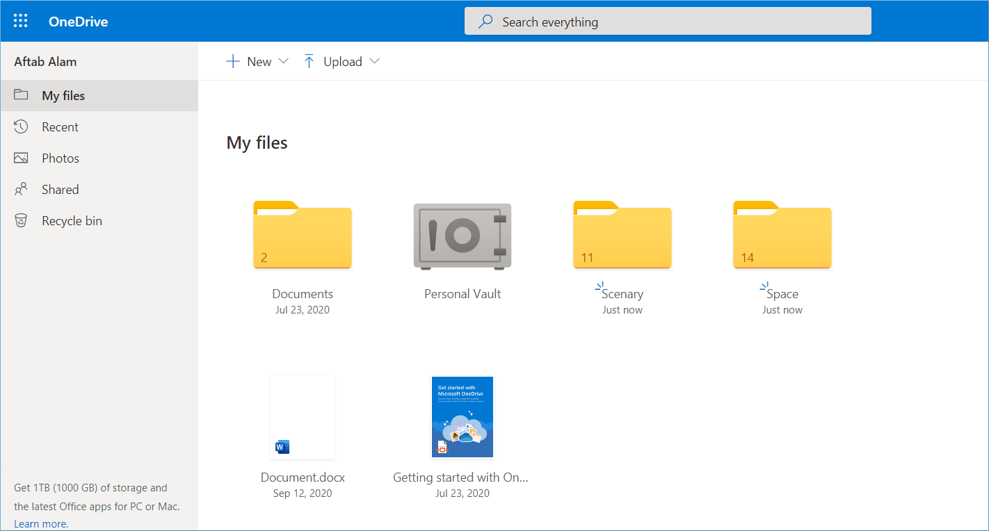
Task: Click item count 2 on Documents folder
Action: coord(264,258)
